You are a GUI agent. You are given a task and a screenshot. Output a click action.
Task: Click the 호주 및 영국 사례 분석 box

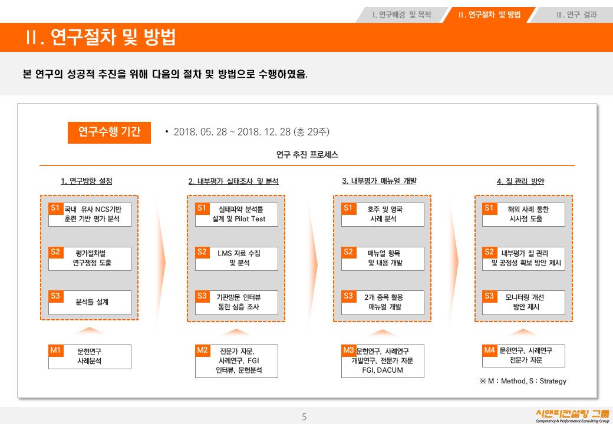[x=383, y=214]
